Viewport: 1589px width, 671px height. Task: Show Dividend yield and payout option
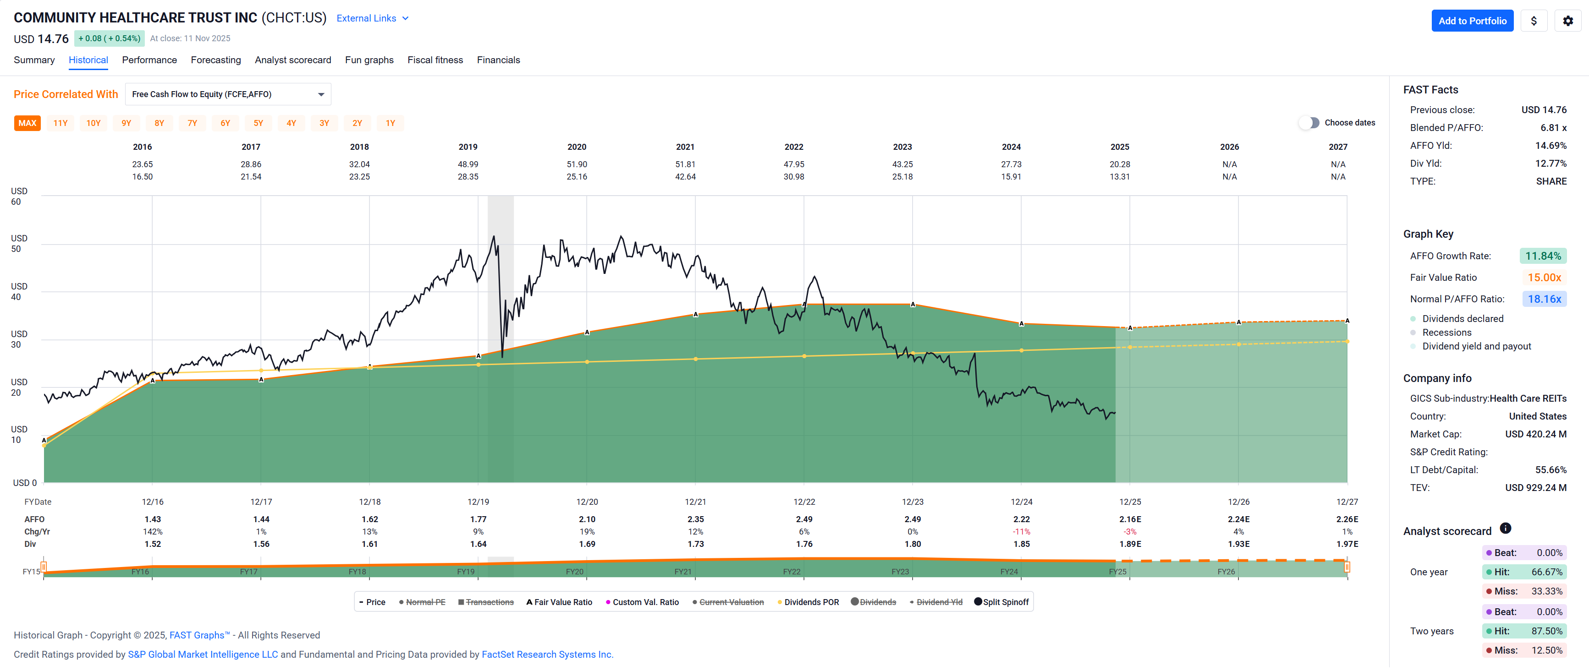pyautogui.click(x=1413, y=346)
